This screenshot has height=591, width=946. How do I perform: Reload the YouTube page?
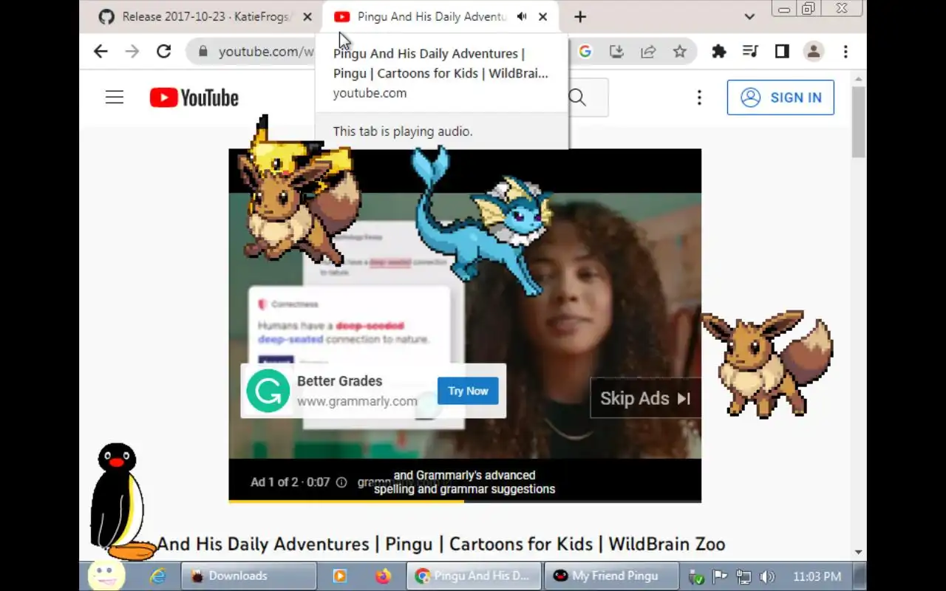[164, 51]
